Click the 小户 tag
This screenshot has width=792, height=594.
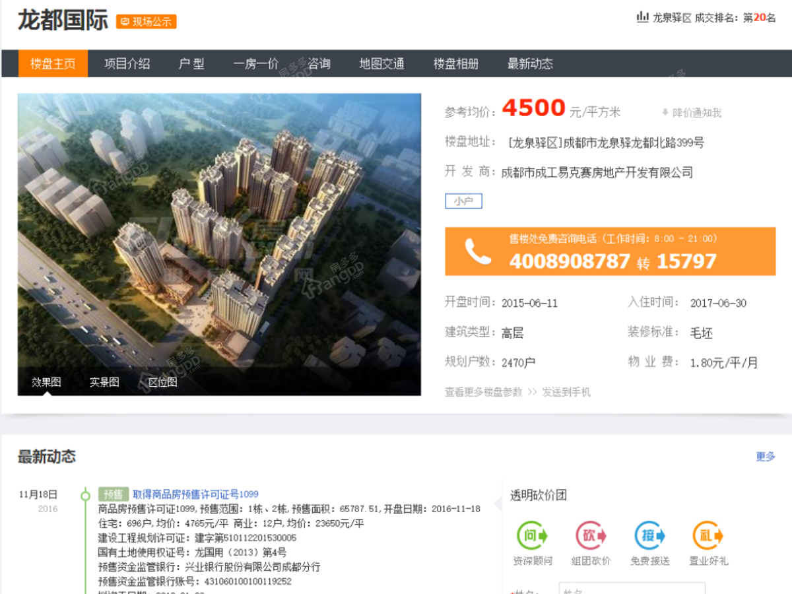(x=464, y=201)
